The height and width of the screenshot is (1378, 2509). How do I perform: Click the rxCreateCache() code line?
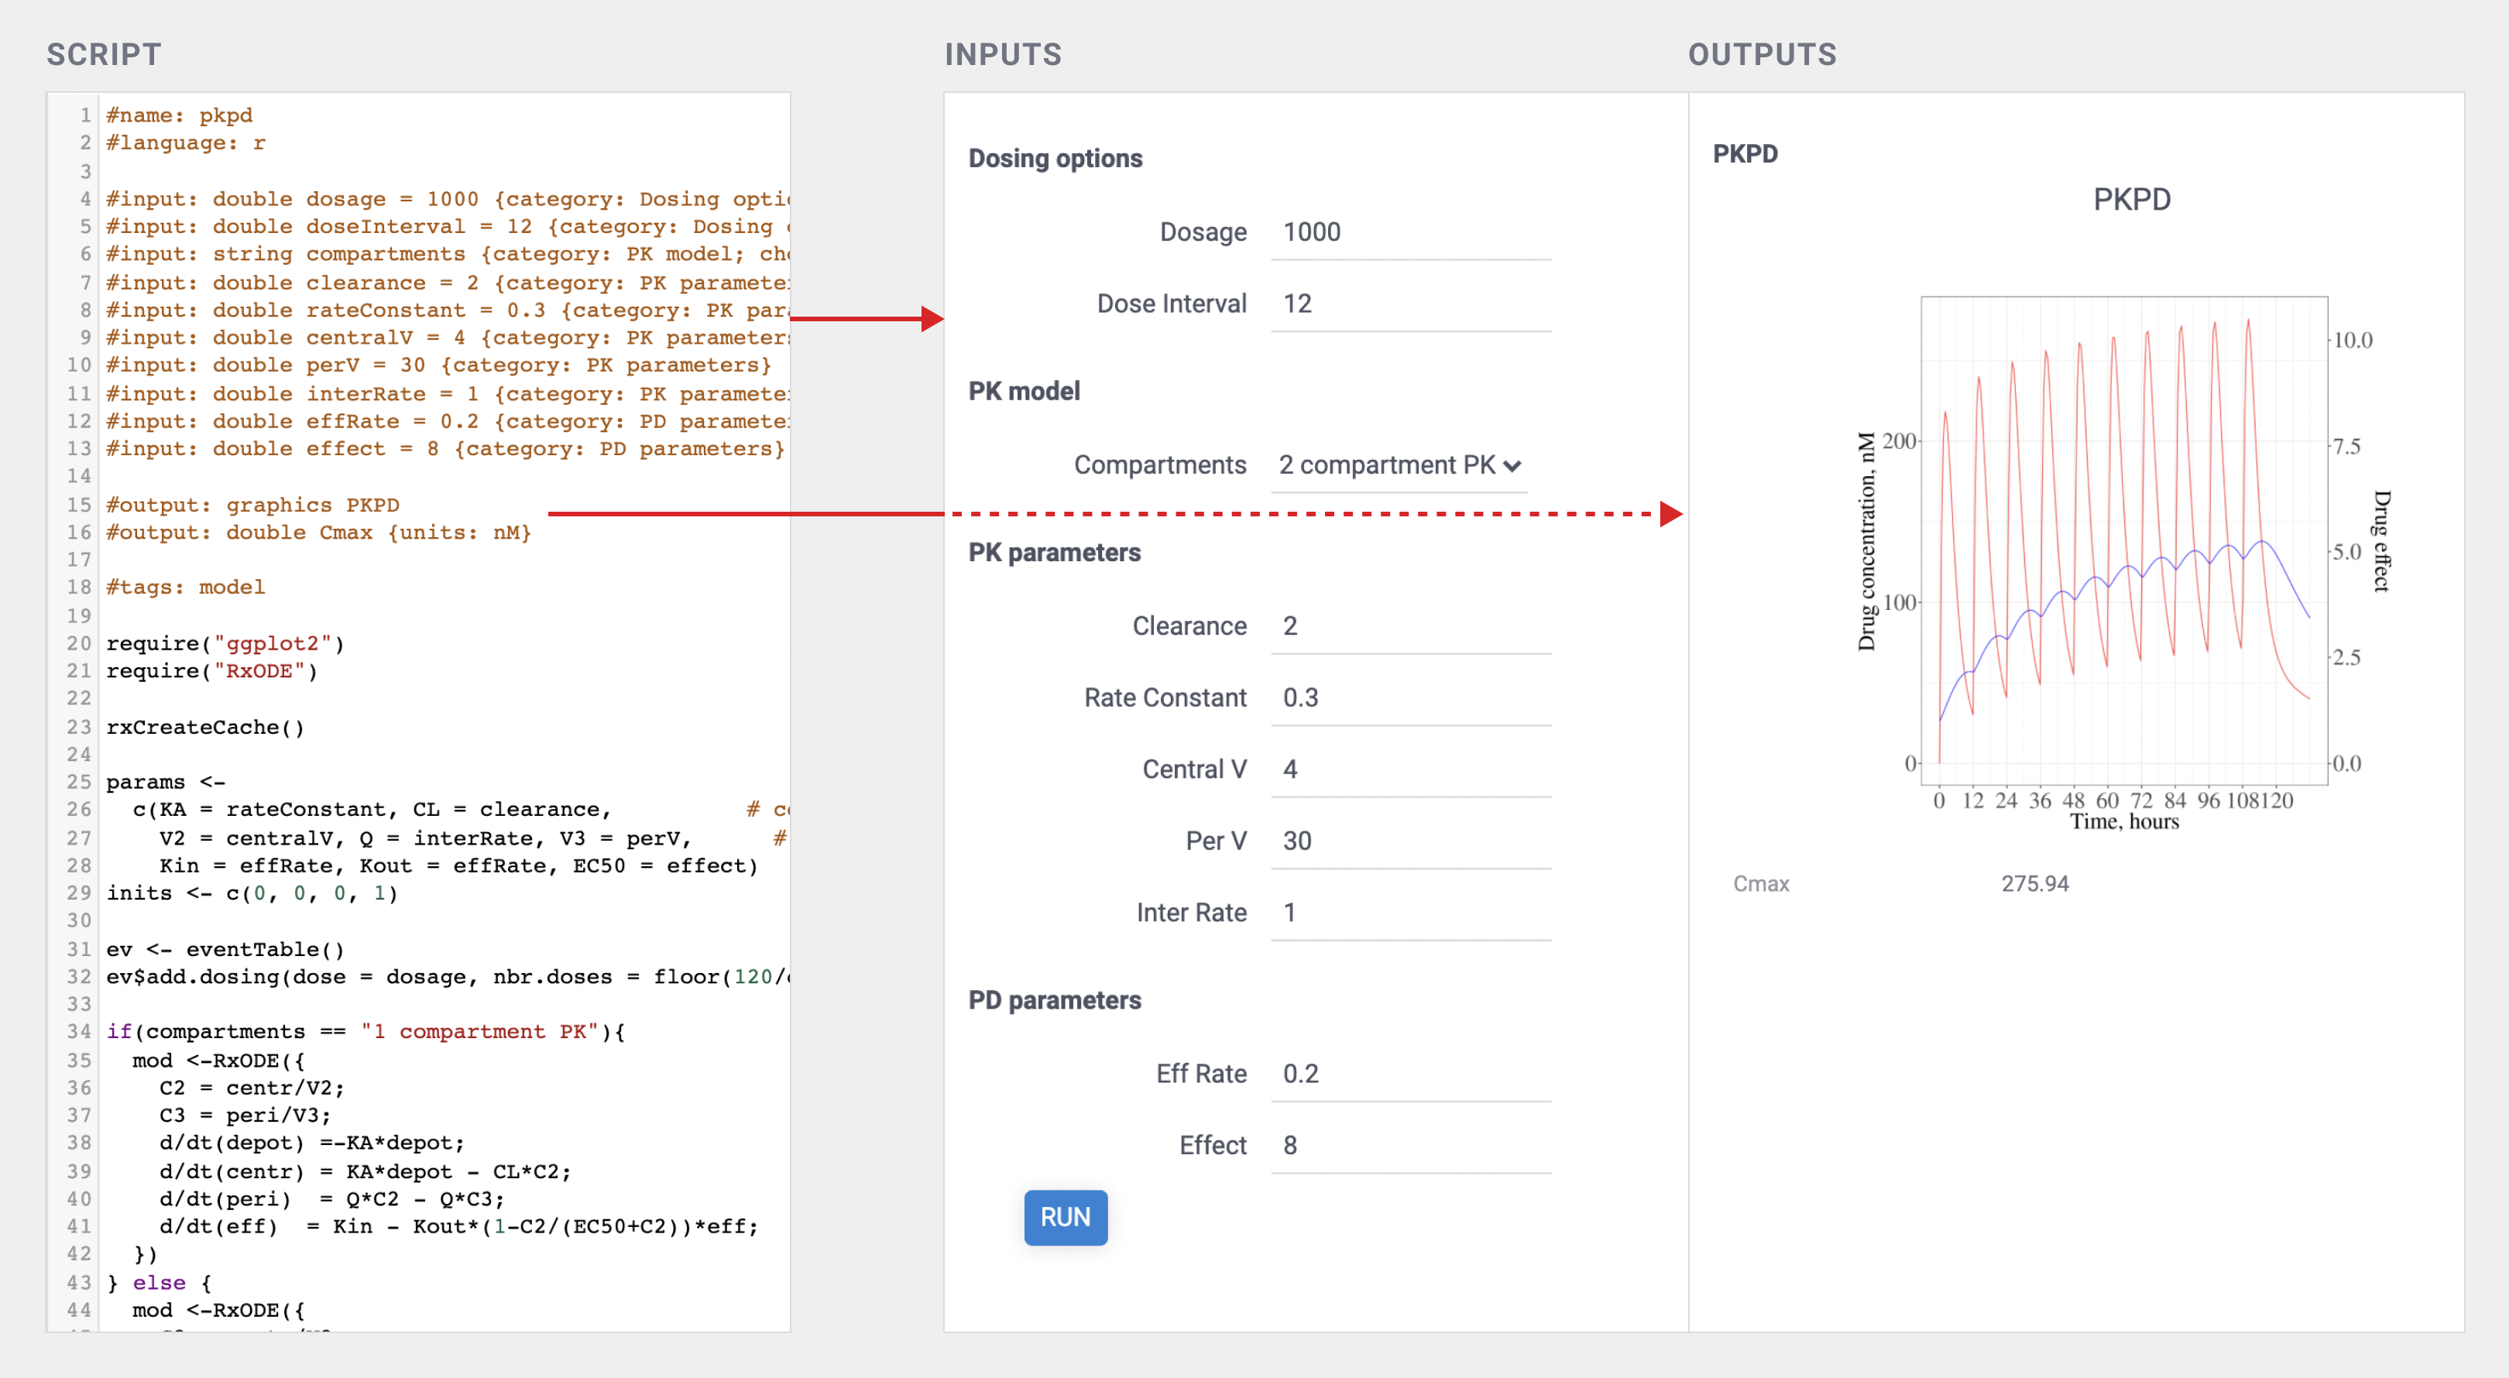[x=205, y=728]
